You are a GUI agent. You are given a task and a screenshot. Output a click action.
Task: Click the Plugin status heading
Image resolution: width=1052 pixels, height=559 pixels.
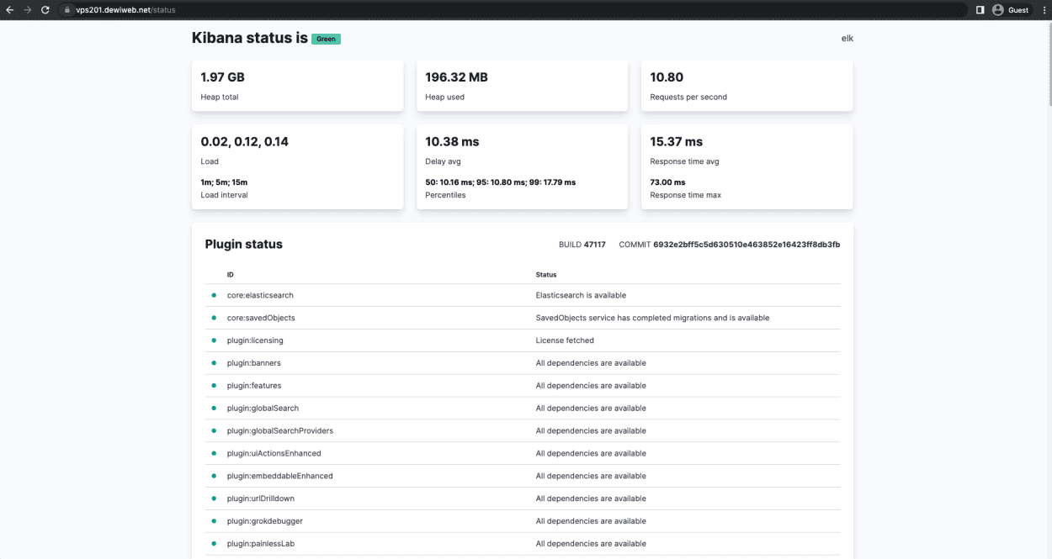coord(244,245)
